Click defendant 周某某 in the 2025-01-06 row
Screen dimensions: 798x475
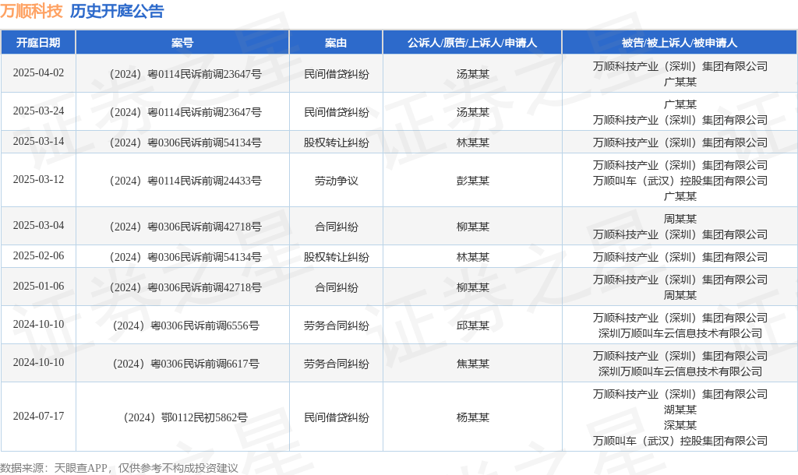click(680, 295)
